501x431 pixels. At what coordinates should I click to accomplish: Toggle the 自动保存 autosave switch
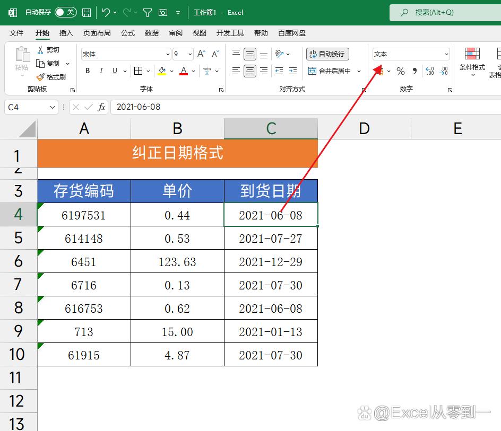pos(65,12)
